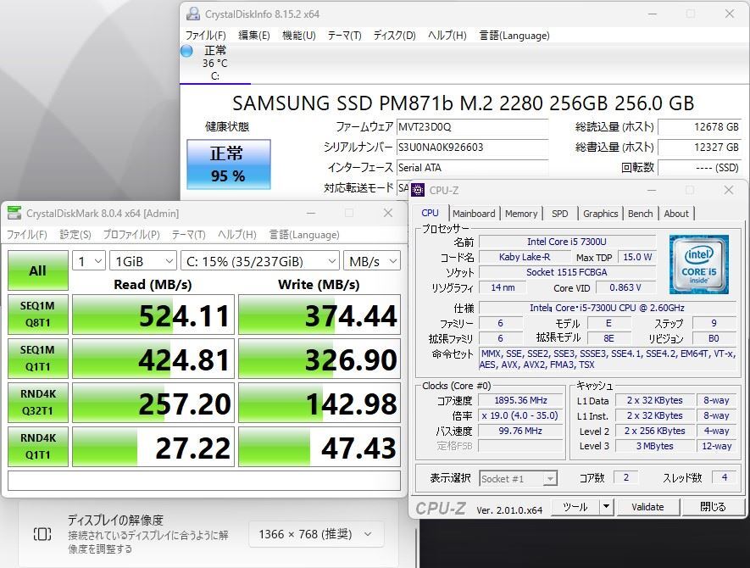Click the display resolution icon in Settings
Screen dimensions: 750x568
click(42, 534)
